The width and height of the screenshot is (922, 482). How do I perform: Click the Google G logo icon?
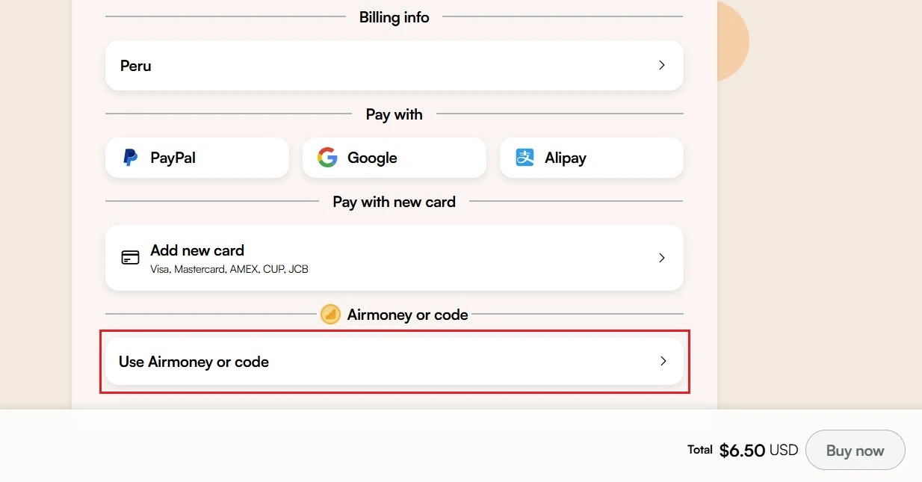[x=327, y=158]
